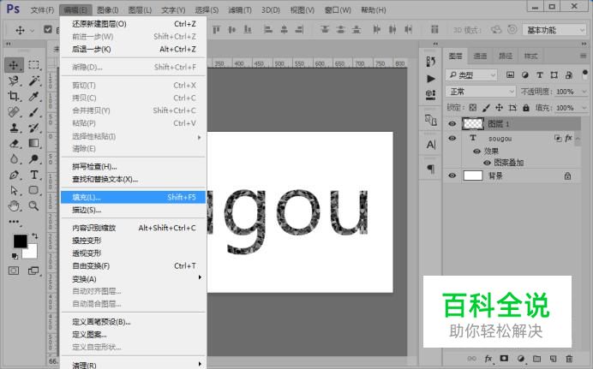Viewport: 593px width, 369px height.
Task: Select the History Brush tool
Action: (x=33, y=128)
